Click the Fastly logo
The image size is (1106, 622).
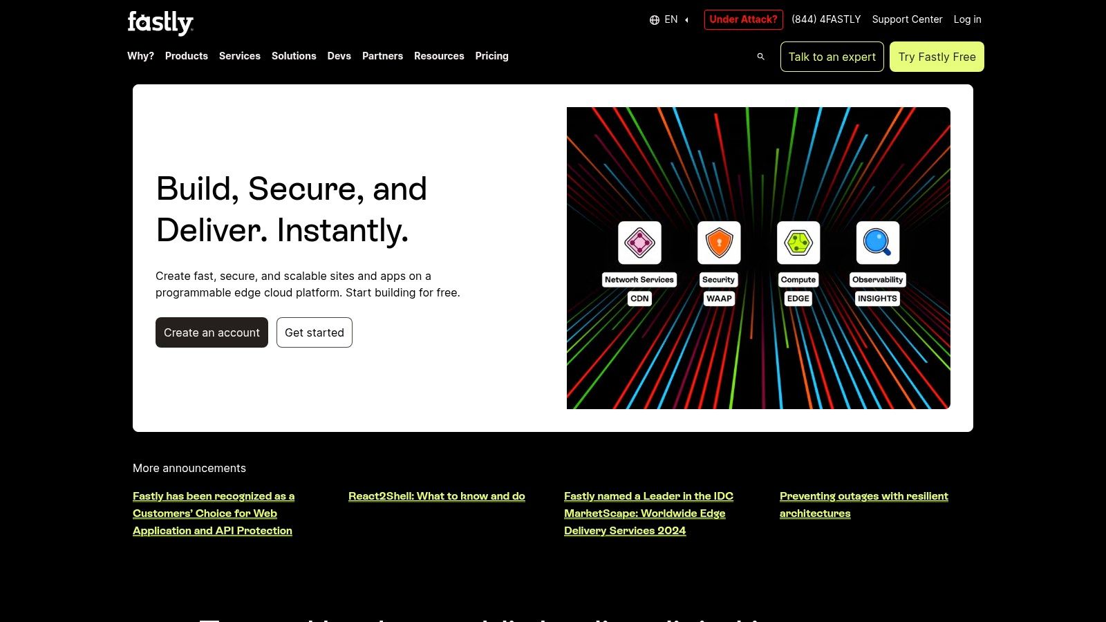(160, 22)
